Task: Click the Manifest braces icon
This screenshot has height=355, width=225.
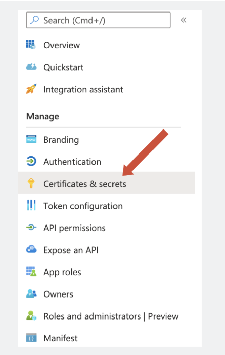Action: coord(31,337)
